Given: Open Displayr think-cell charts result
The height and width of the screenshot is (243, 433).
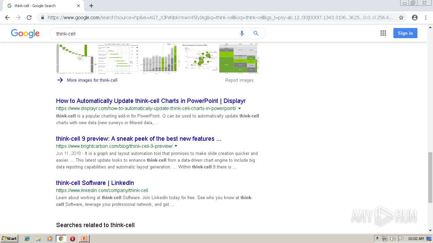Looking at the screenshot, I should click(151, 101).
